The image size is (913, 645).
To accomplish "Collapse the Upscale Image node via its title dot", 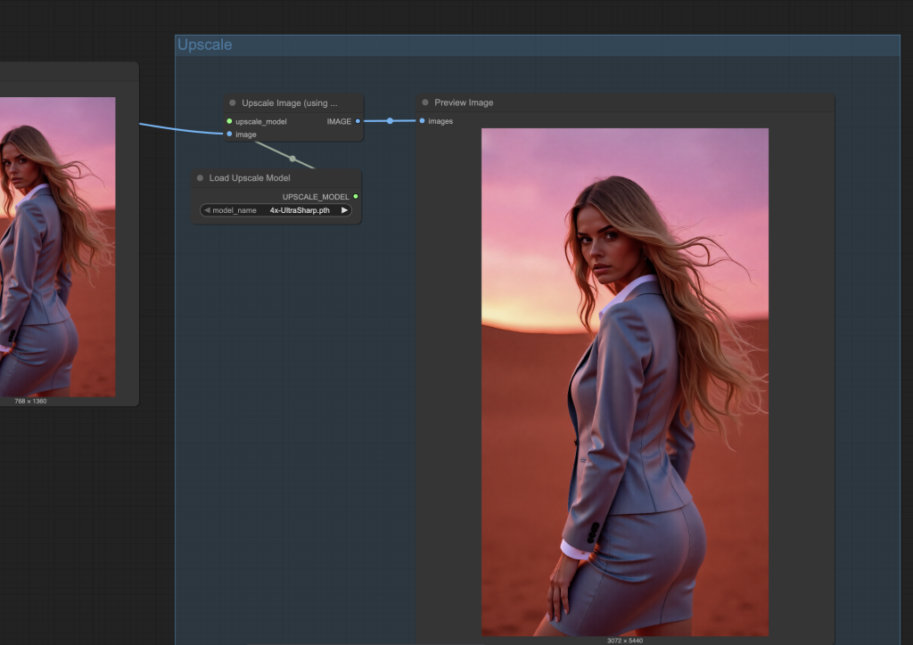I will pyautogui.click(x=233, y=103).
